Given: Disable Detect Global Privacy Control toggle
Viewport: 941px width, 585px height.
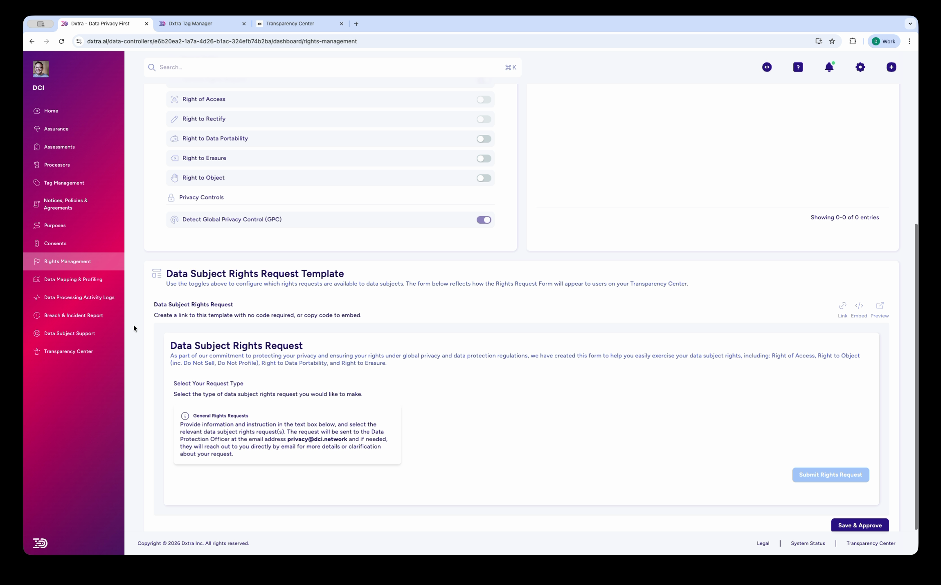Looking at the screenshot, I should pyautogui.click(x=484, y=220).
